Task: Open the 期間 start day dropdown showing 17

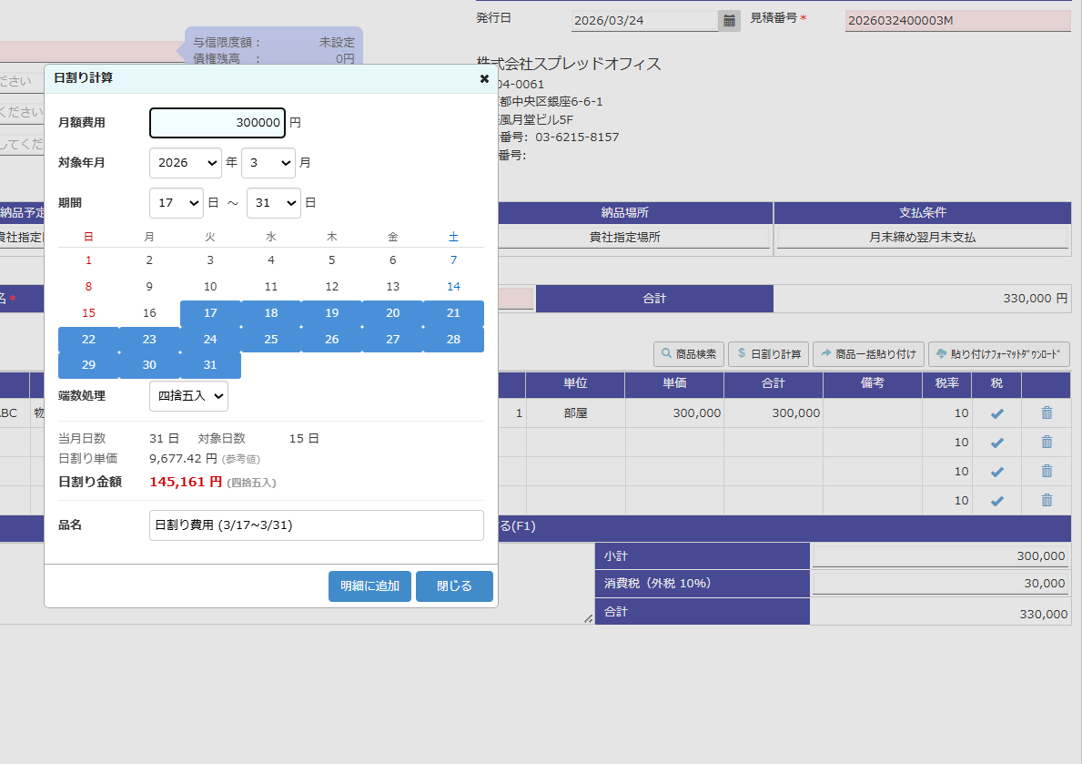Action: point(176,202)
